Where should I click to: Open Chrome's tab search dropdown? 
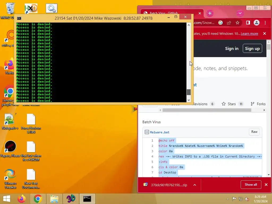coord(240,13)
